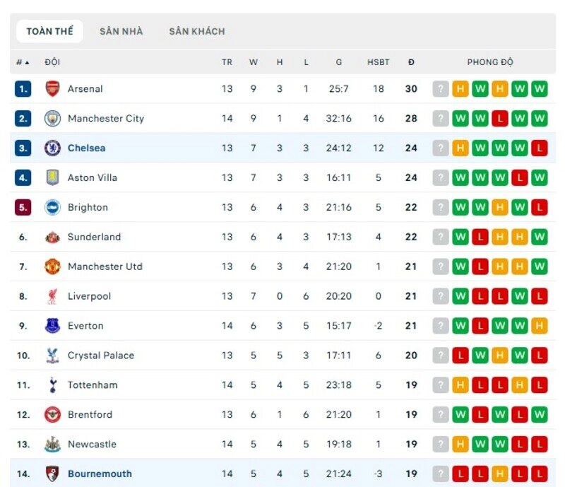Select the Chelsea club crest
Viewport: 565px width, 487px height.
[51, 148]
